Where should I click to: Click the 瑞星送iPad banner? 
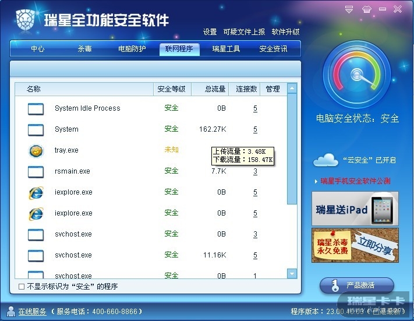355,209
